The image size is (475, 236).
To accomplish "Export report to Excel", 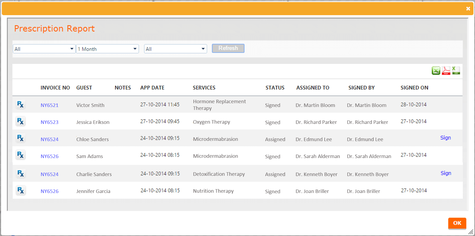I will pyautogui.click(x=436, y=71).
